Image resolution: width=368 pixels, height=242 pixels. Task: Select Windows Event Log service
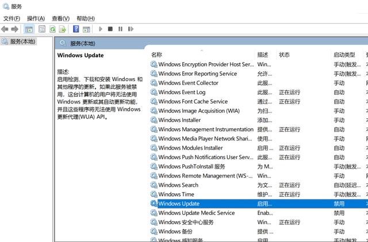pos(259,92)
